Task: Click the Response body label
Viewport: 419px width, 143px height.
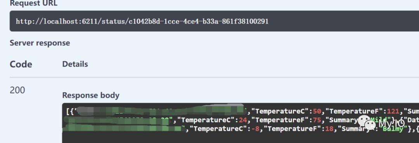Action: click(91, 95)
